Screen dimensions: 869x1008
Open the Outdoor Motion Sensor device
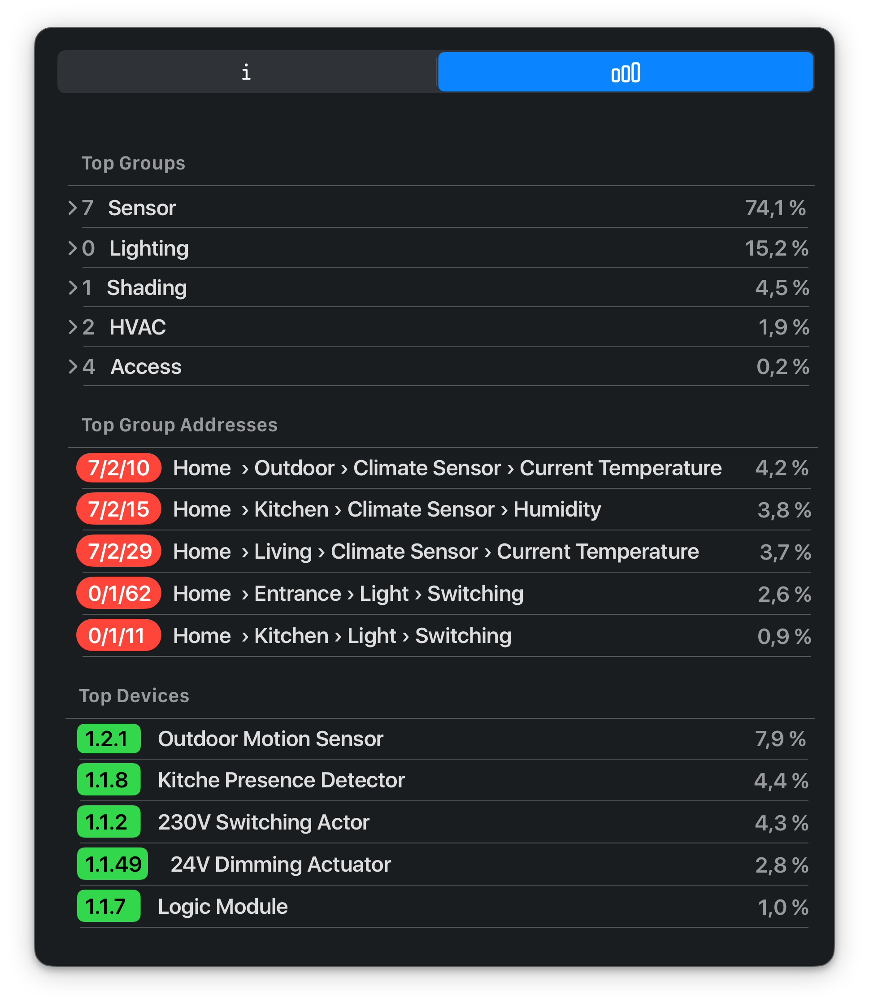click(270, 739)
